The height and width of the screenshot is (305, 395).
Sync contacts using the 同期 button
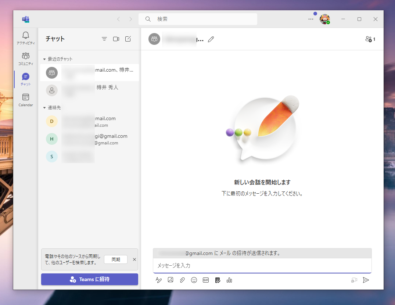tap(116, 259)
